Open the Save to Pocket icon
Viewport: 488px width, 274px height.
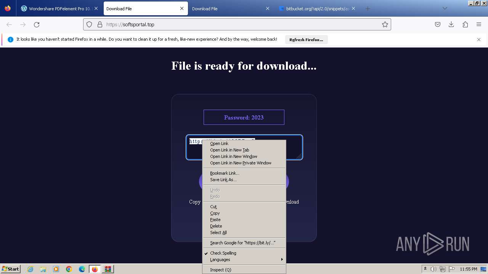438,24
